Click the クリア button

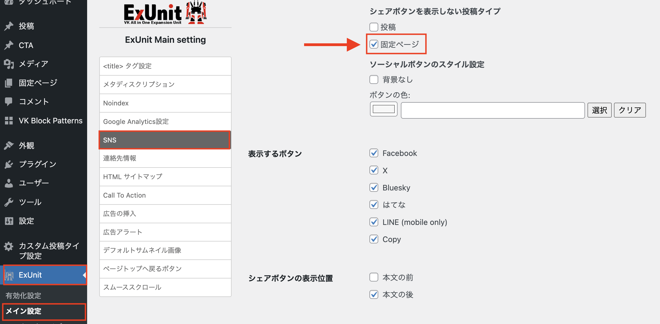630,110
